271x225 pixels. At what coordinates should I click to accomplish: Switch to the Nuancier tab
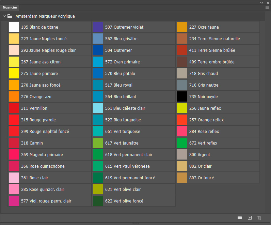[10, 7]
